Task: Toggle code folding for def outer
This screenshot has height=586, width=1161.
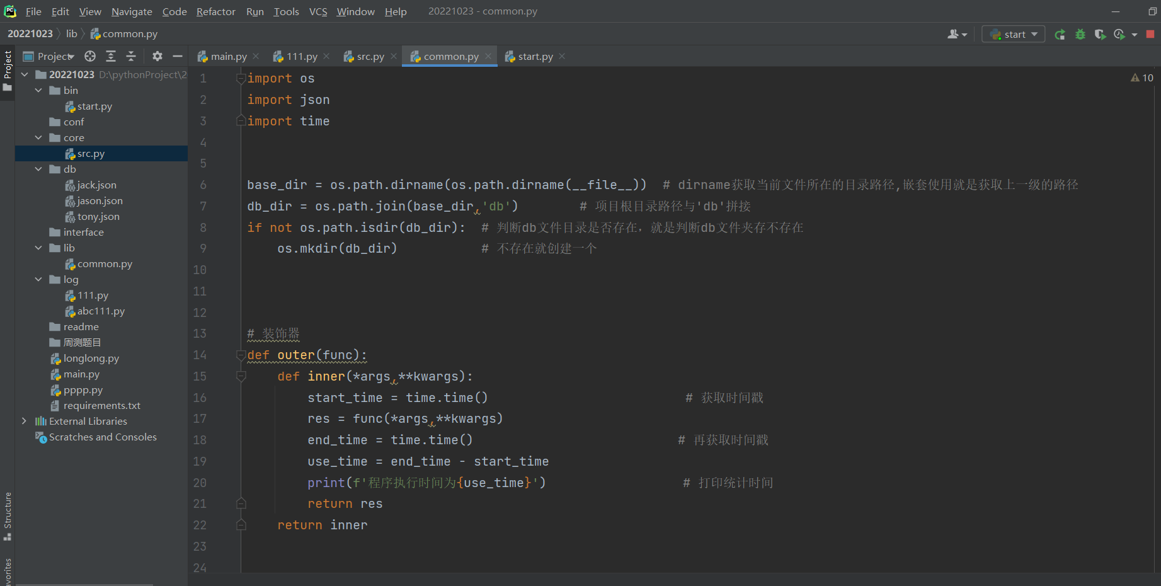Action: 241,355
